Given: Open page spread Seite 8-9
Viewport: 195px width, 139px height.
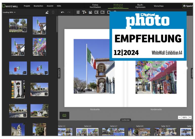Looking at the screenshot, I should click(x=139, y=132).
